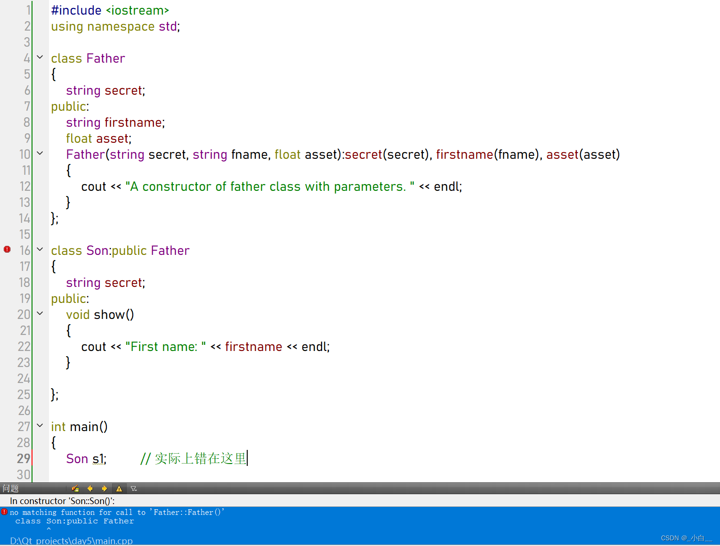Place cursor on '#include <iostream>' line
This screenshot has width=720, height=546.
pos(110,10)
